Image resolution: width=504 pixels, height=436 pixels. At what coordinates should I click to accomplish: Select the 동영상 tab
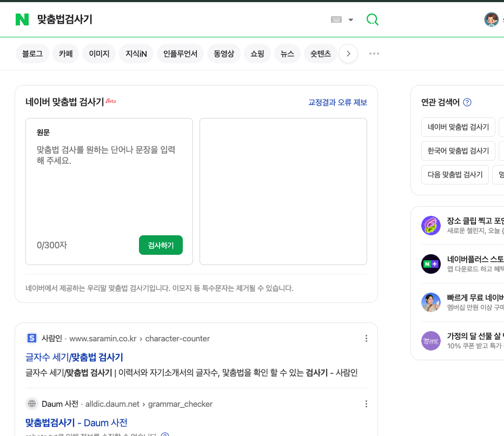tap(224, 54)
